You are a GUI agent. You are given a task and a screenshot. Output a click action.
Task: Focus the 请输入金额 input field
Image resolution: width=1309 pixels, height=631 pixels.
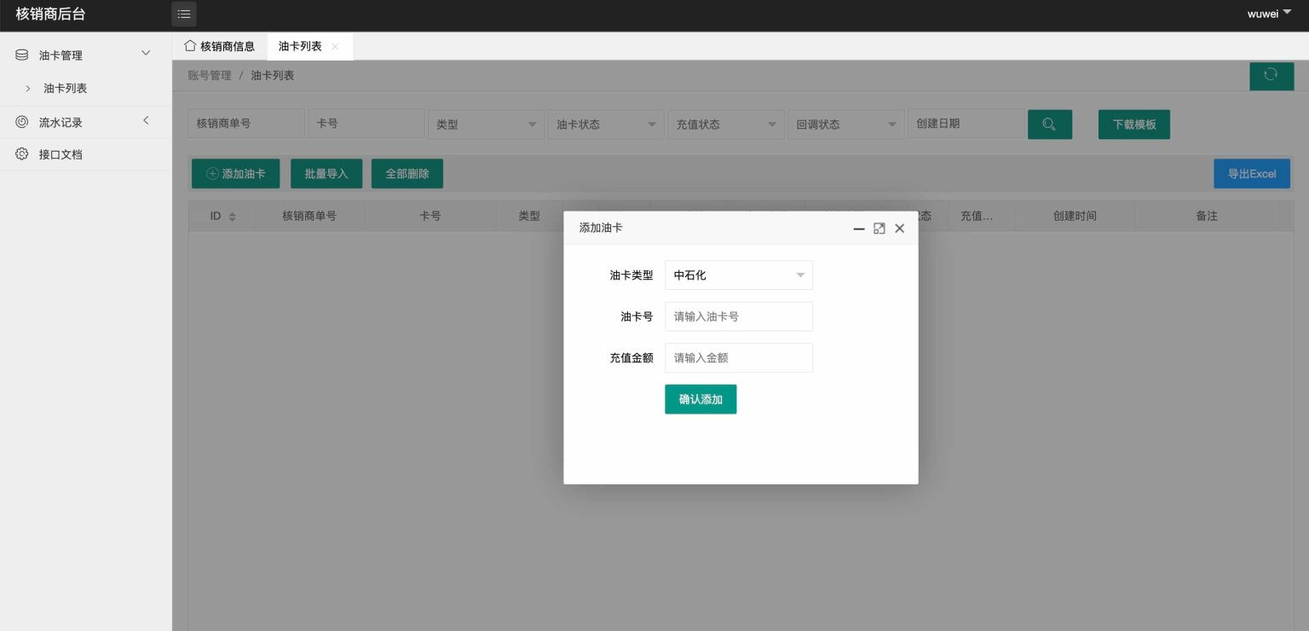coord(739,358)
